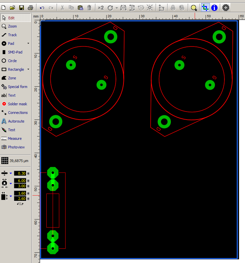This screenshot has width=245, height=263.
Task: Choose the Special form tool
Action: (16, 87)
